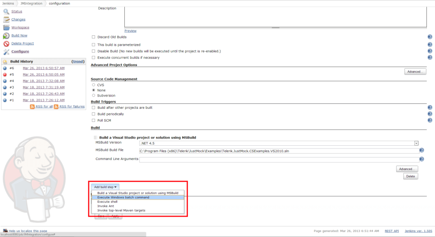Click the RSS for failures feed icon
435x237 pixels.
[x=56, y=107]
